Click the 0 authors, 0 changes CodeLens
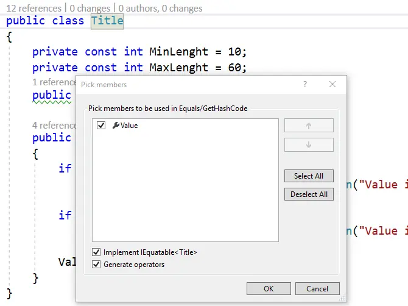The height and width of the screenshot is (306, 408). 160,9
